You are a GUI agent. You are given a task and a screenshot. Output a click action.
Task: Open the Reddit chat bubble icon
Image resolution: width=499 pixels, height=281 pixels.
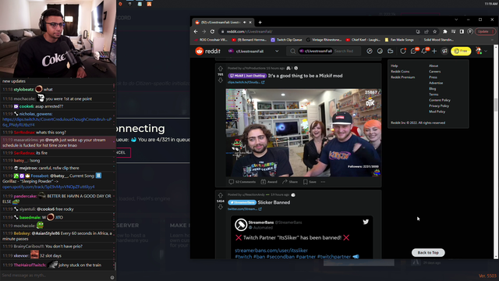click(x=414, y=51)
